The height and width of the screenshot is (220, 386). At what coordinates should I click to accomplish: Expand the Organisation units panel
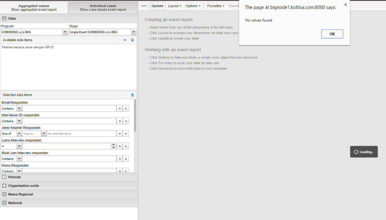coord(69,186)
